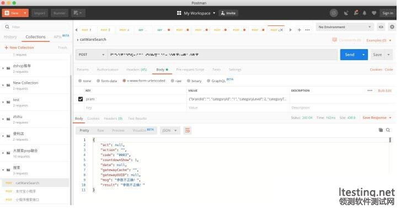Click the wrap lines icon in response toolbar
The image size is (401, 209).
click(x=188, y=131)
